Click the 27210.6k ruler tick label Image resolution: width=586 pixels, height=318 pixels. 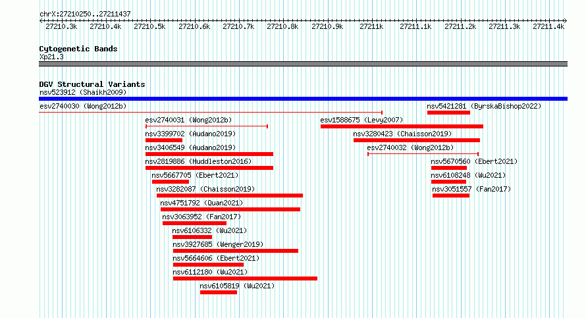pos(194,26)
